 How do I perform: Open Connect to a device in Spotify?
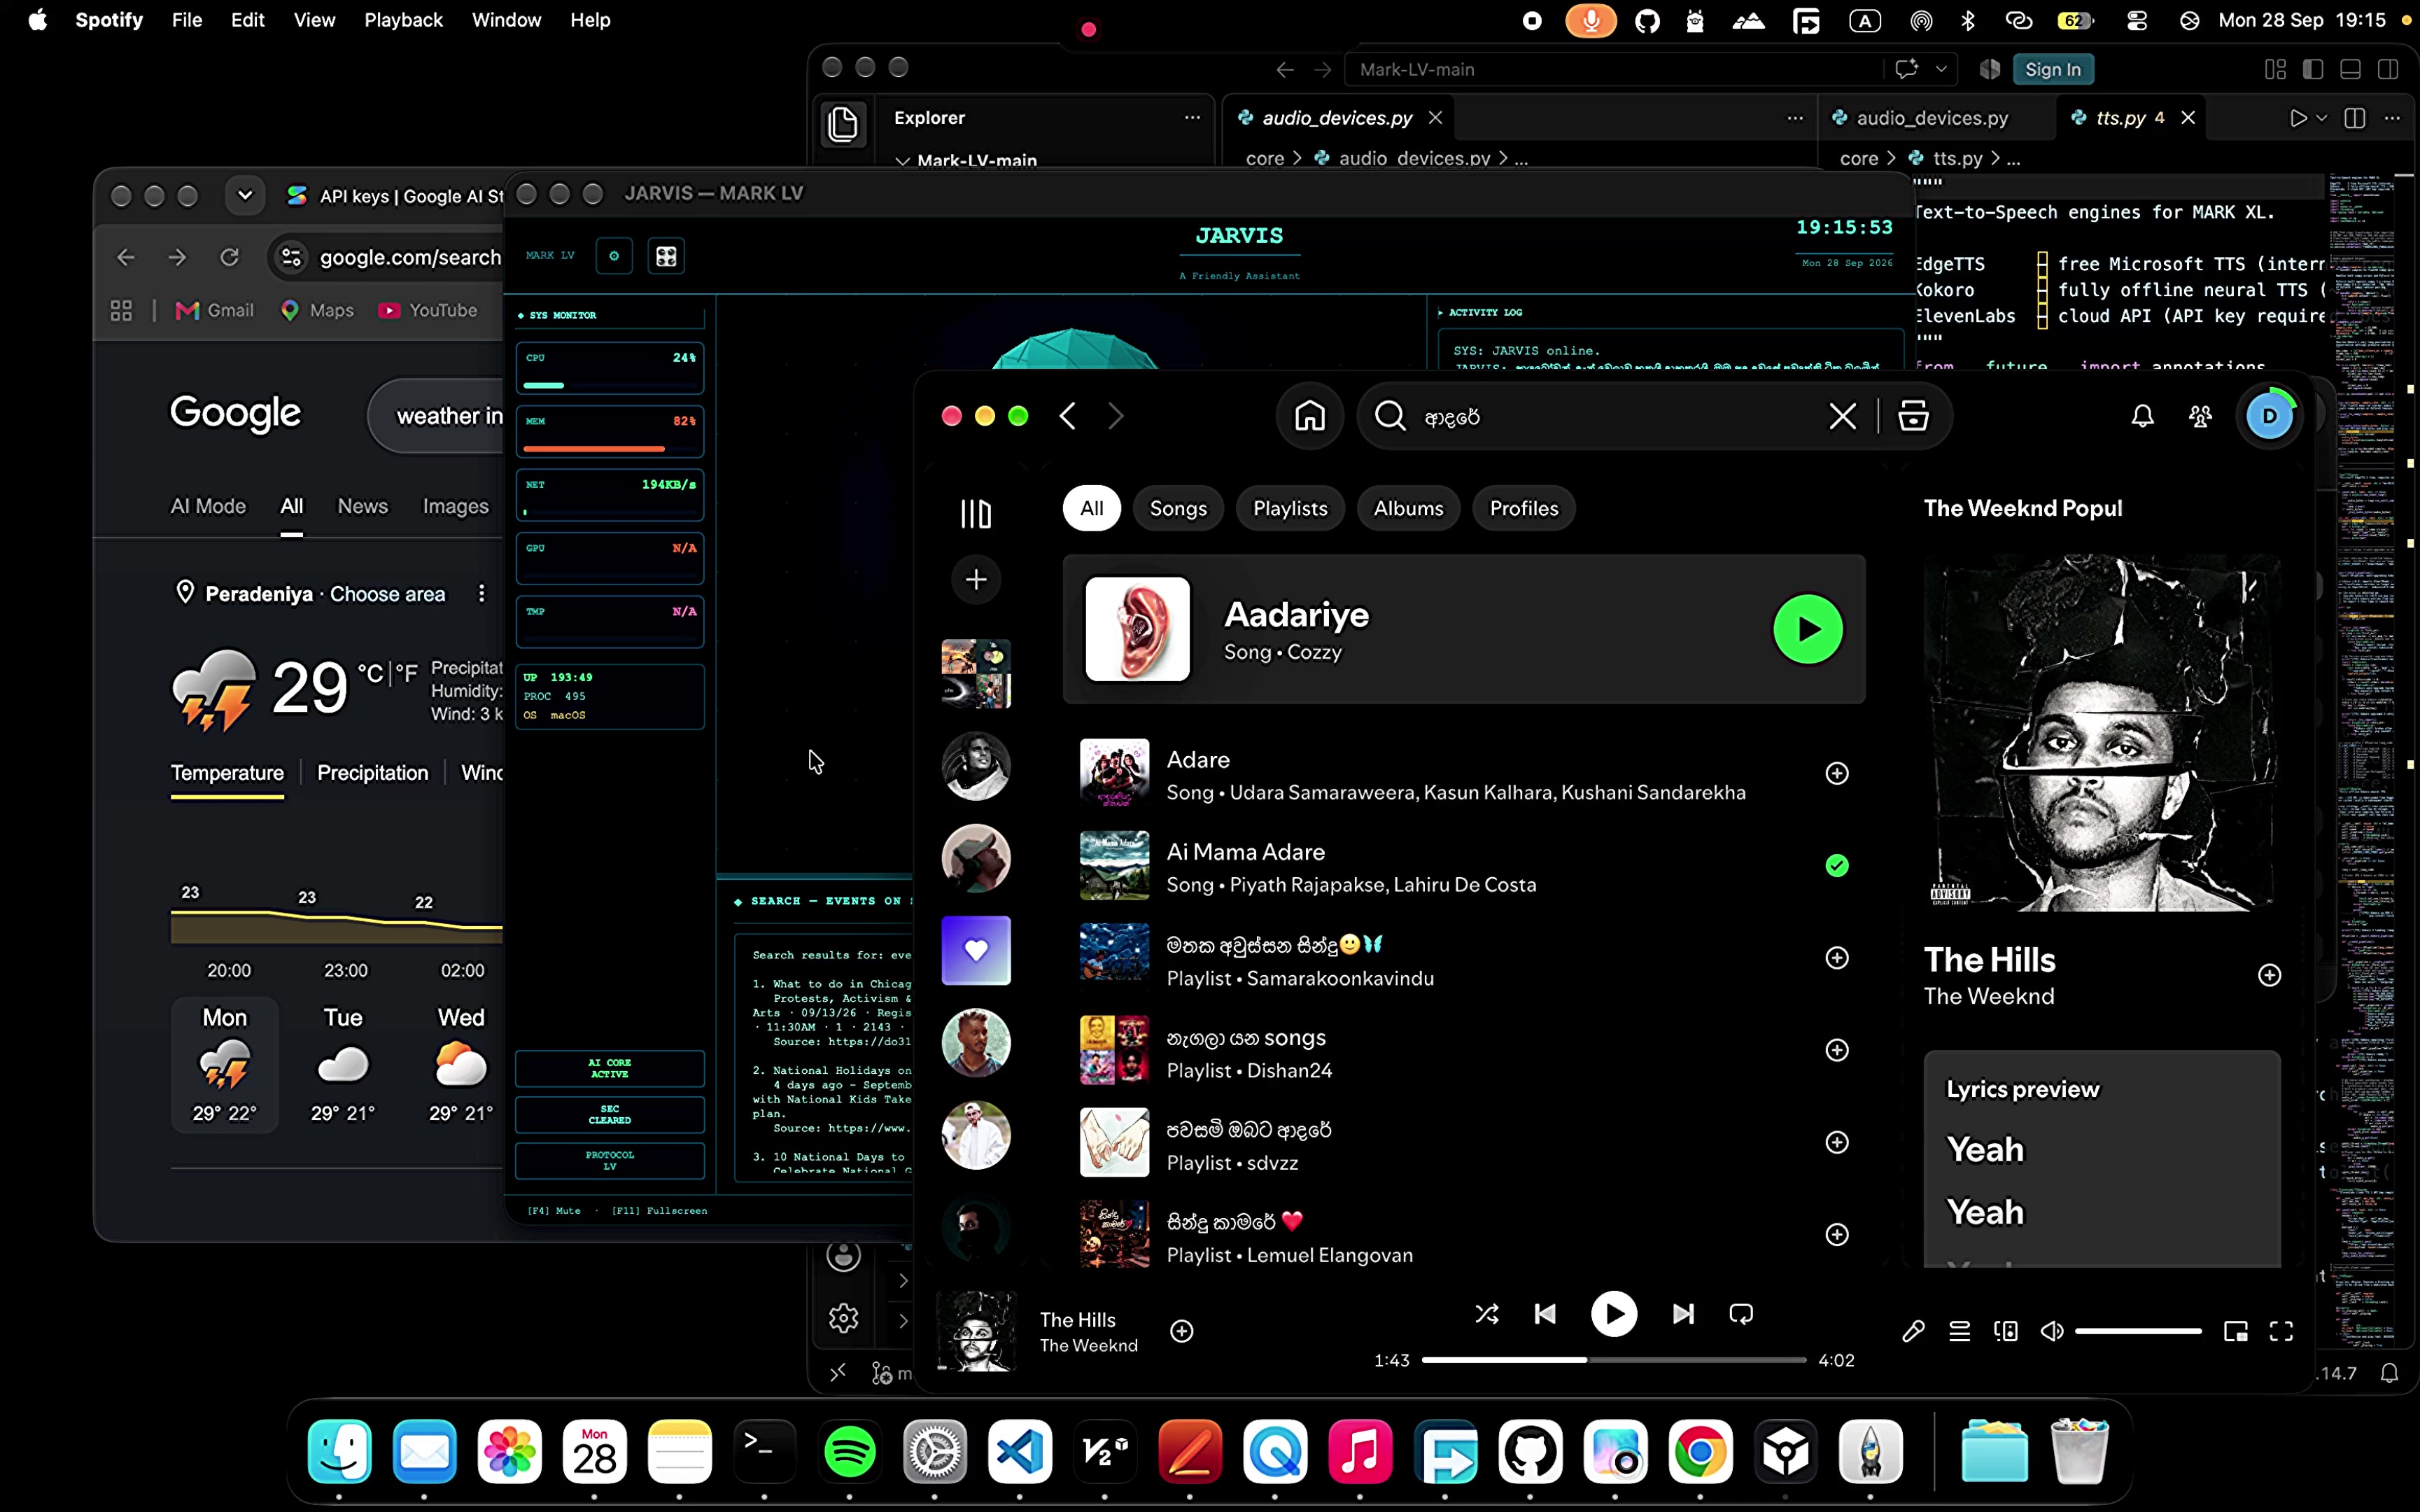click(x=2005, y=1331)
